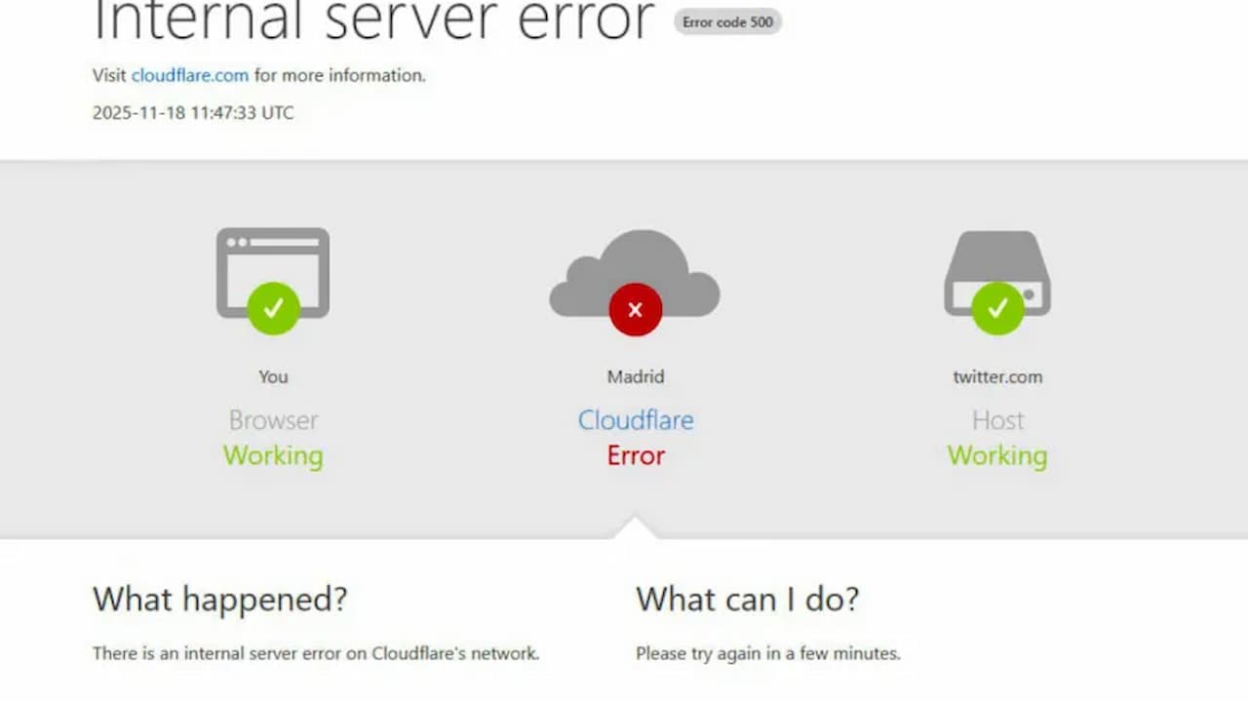Click the twitter.com host label
Image resolution: width=1248 pixels, height=702 pixels.
tap(997, 376)
